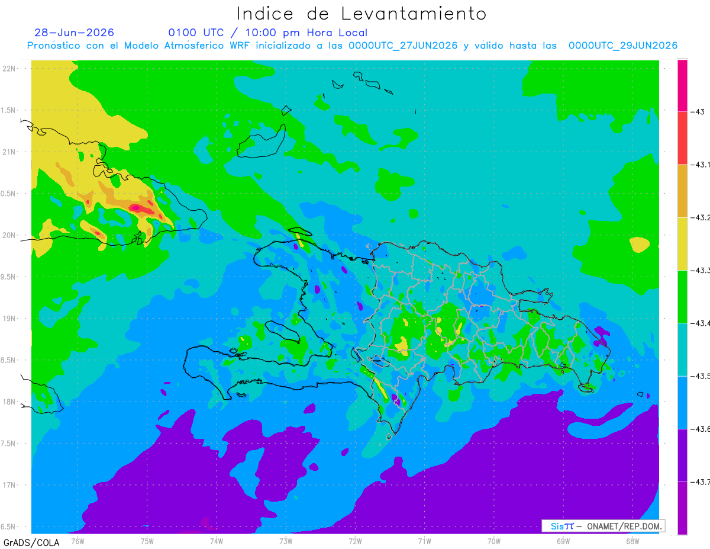This screenshot has width=710, height=549.
Task: Click the "18N" latitude label
Action: (9, 402)
